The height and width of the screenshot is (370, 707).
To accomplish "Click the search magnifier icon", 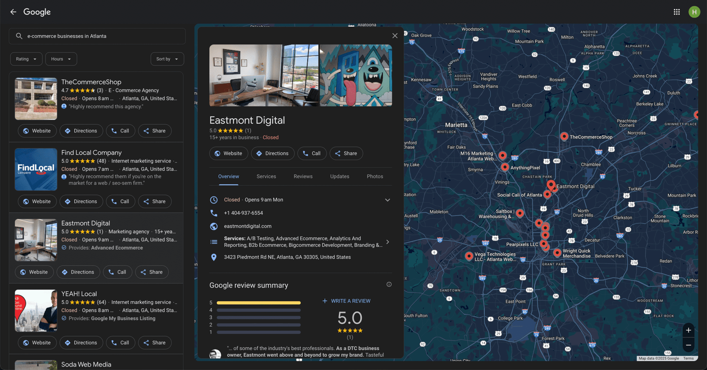I will (19, 36).
